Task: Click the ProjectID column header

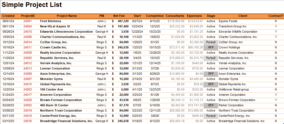Action: [28, 16]
